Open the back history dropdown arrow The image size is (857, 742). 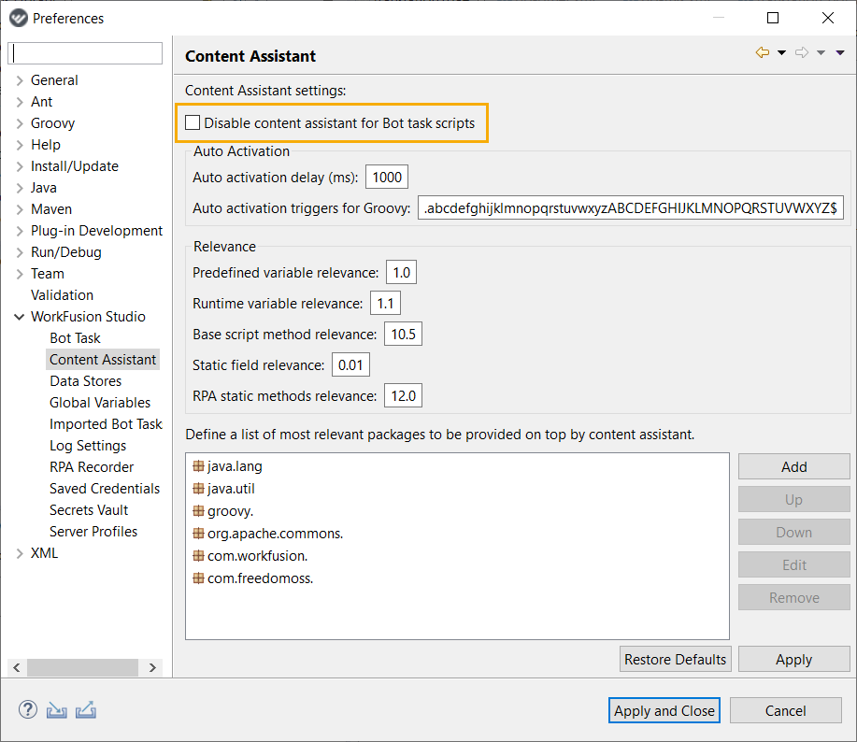click(781, 52)
